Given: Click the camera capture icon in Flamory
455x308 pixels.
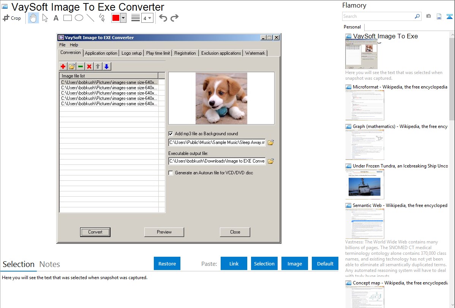Looking at the screenshot, I should [x=428, y=16].
